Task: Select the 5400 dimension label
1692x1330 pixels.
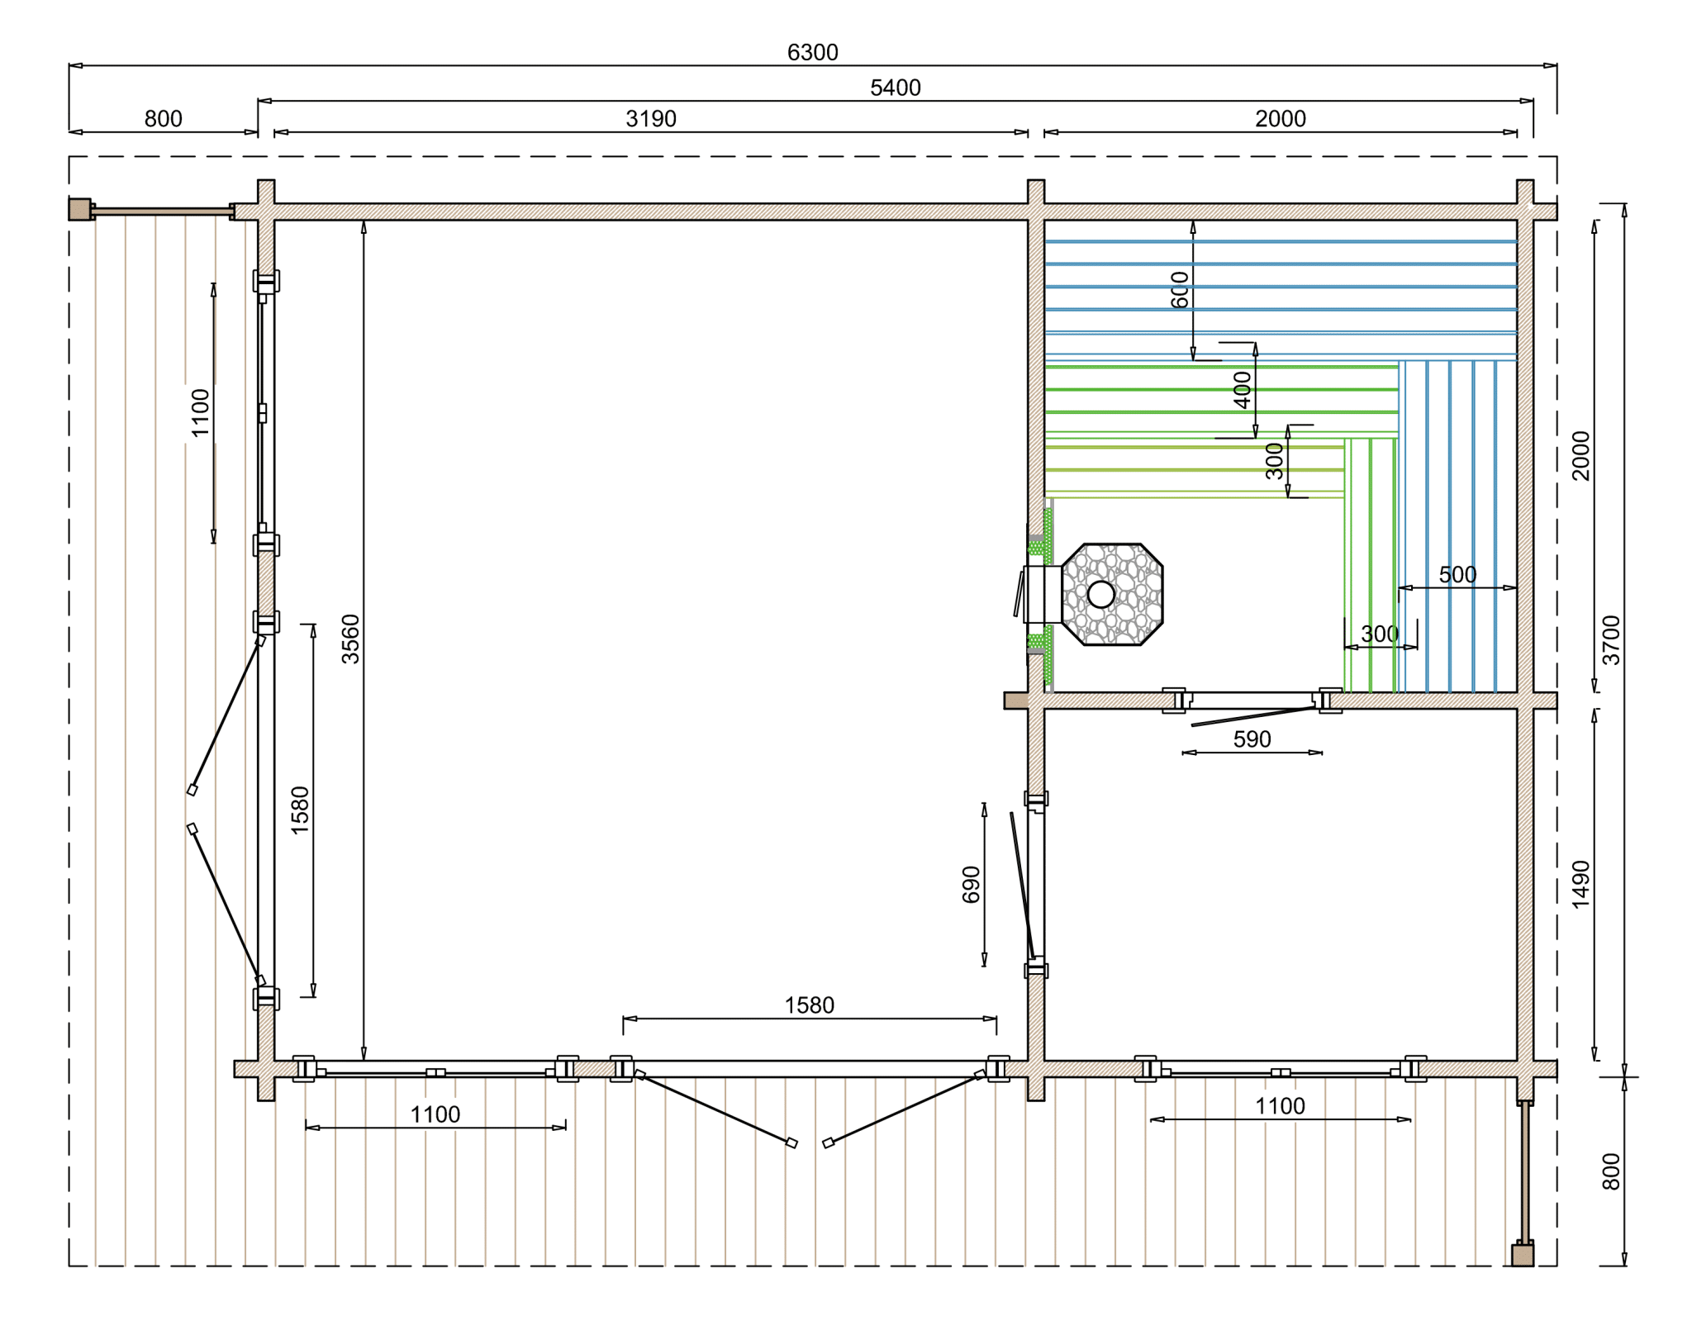Action: (x=895, y=88)
